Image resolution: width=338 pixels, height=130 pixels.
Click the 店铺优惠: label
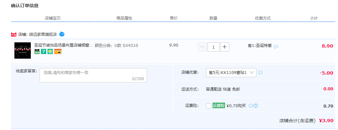tap(190, 73)
